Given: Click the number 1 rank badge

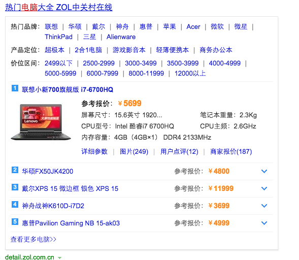Looking at the screenshot, I should pos(15,88).
